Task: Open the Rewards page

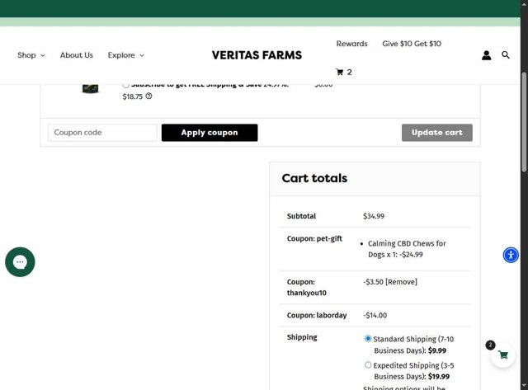Action: [351, 44]
